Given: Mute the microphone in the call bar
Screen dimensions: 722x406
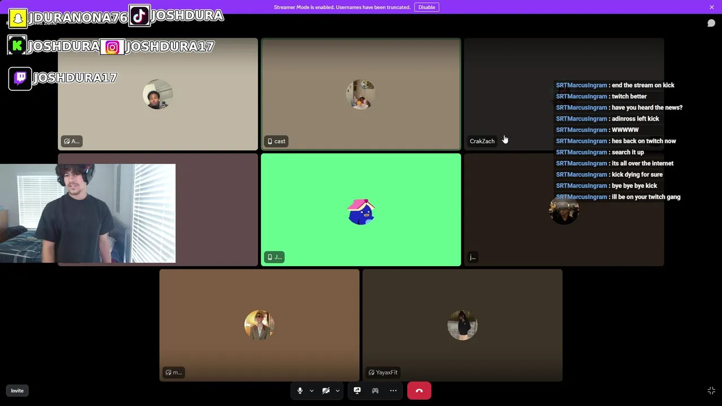Looking at the screenshot, I should point(300,391).
